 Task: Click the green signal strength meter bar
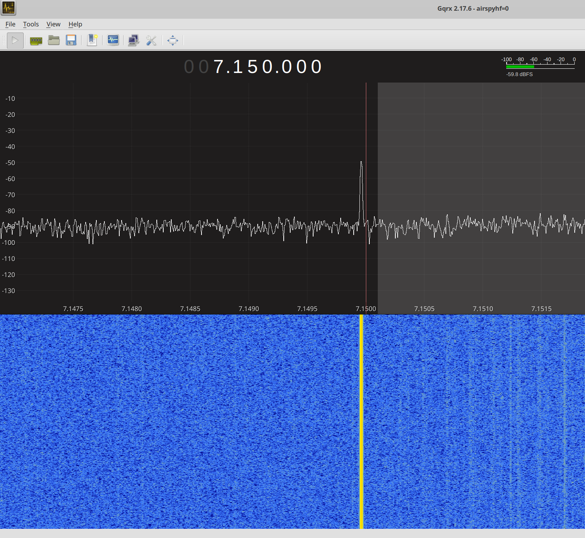coord(520,67)
